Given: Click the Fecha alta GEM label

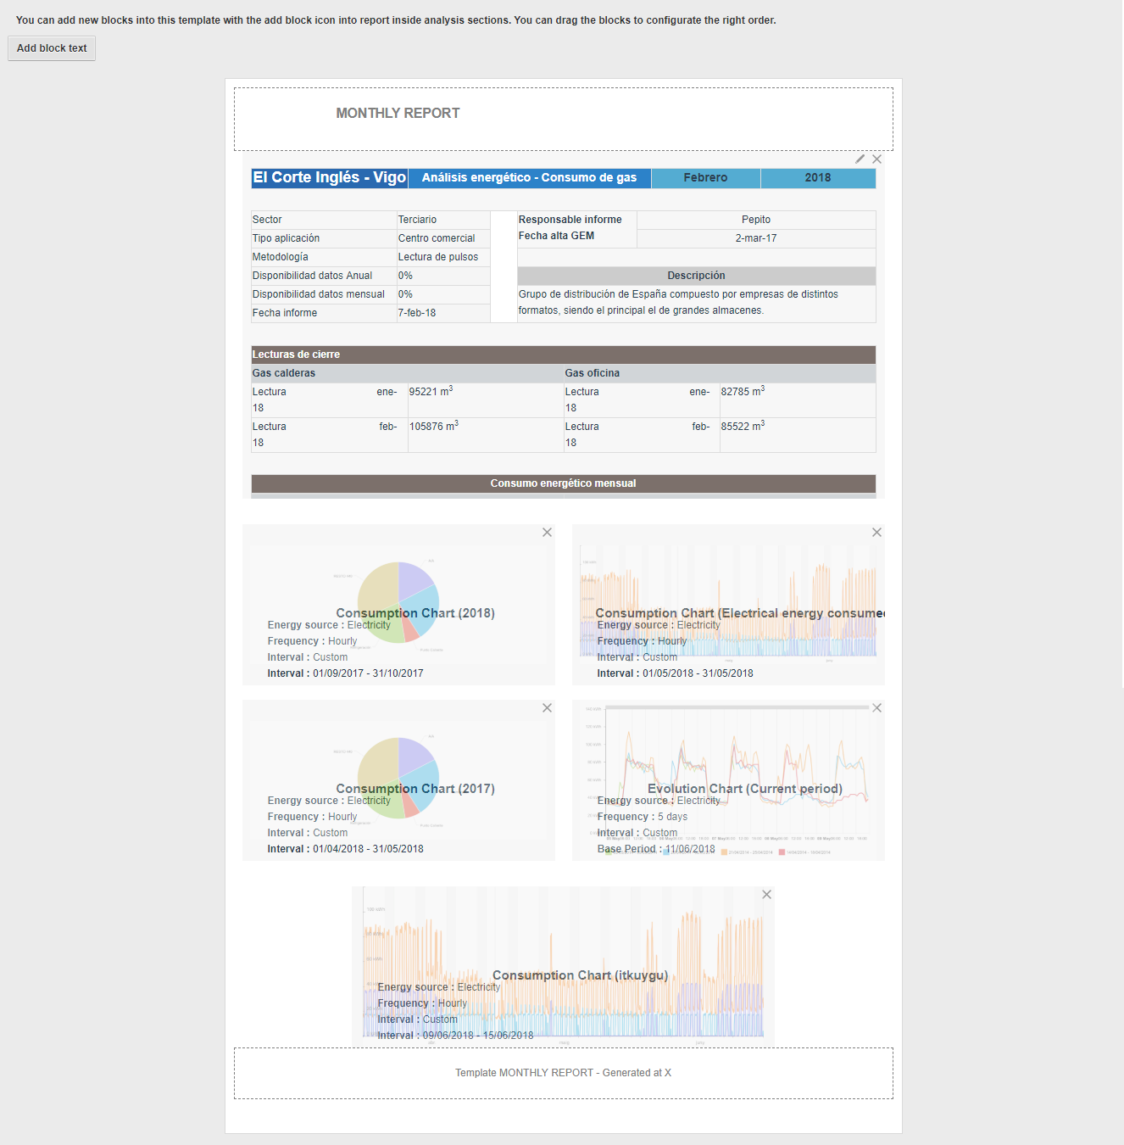Looking at the screenshot, I should click(x=556, y=236).
